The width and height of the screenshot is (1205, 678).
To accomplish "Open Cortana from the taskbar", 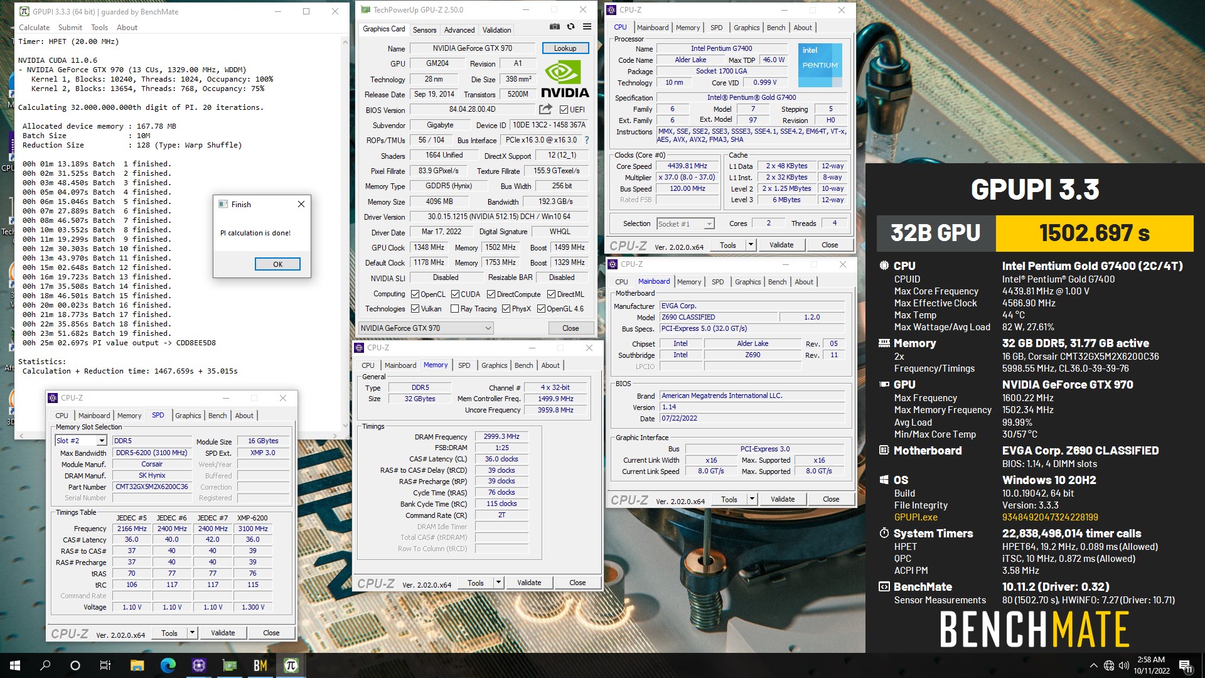I will 75,665.
